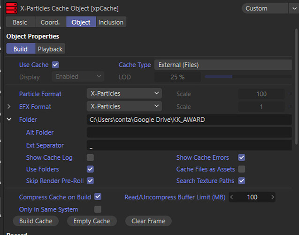The width and height of the screenshot is (299, 235).
Task: Select the Object tab
Action: pos(81,23)
